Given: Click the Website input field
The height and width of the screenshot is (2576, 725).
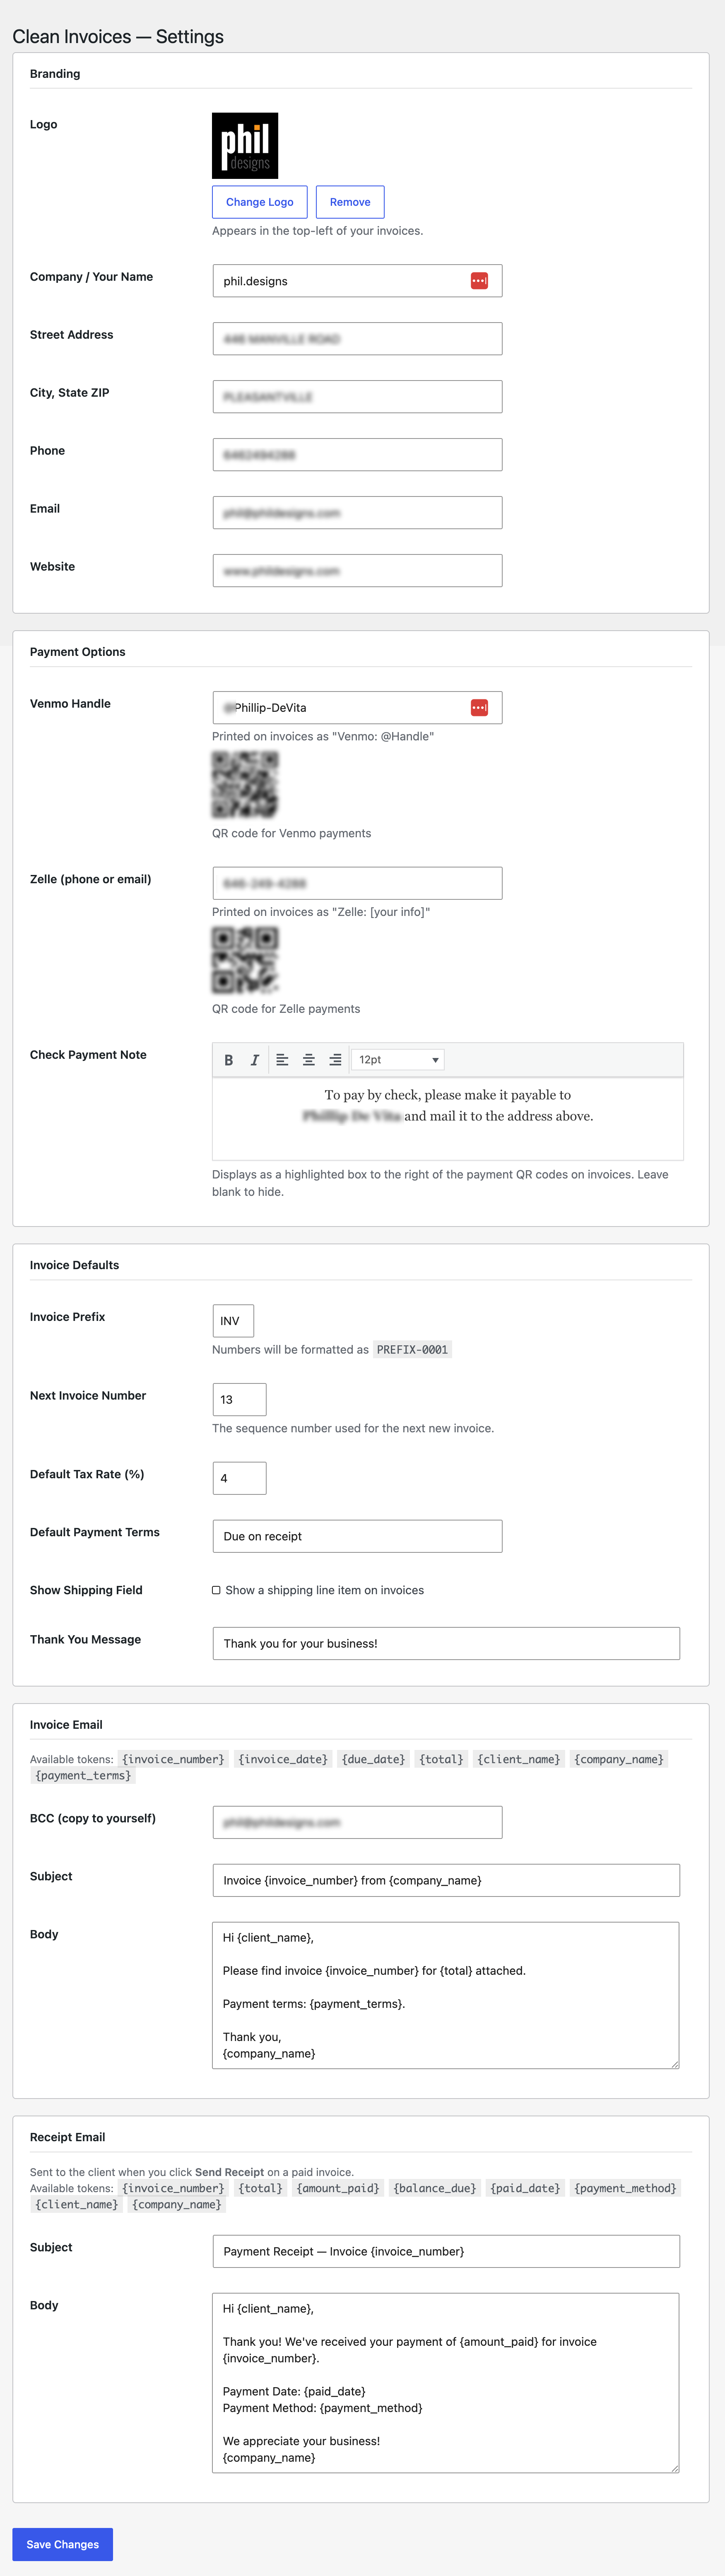Looking at the screenshot, I should tap(357, 571).
